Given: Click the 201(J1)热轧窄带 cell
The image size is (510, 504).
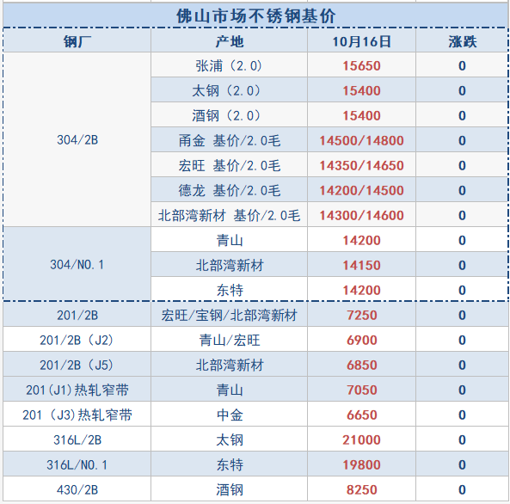Looking at the screenshot, I should [77, 390].
